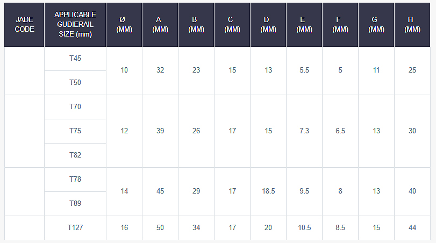
Task: Select the A (MM) column header
Action: tap(160, 25)
